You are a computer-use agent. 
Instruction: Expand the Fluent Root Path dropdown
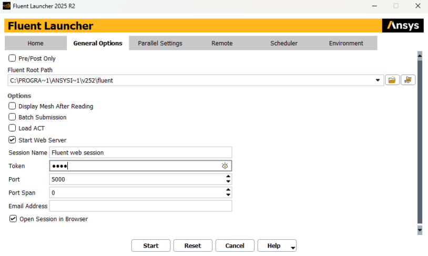(378, 80)
